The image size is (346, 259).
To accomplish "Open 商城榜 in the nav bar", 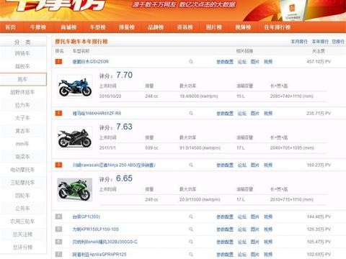I will click(68, 27).
